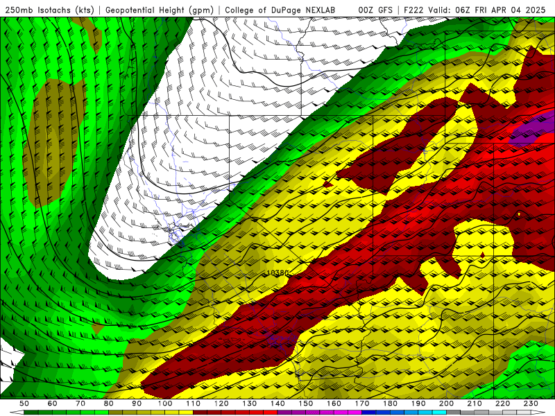Click the 160 value on the color scale

(x=334, y=404)
